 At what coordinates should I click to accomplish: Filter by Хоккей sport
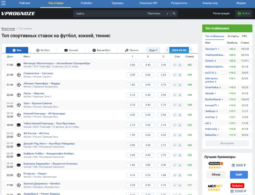tap(71, 50)
